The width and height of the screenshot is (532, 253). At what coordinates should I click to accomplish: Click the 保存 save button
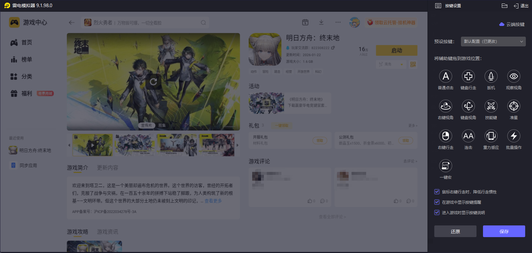coord(504,231)
